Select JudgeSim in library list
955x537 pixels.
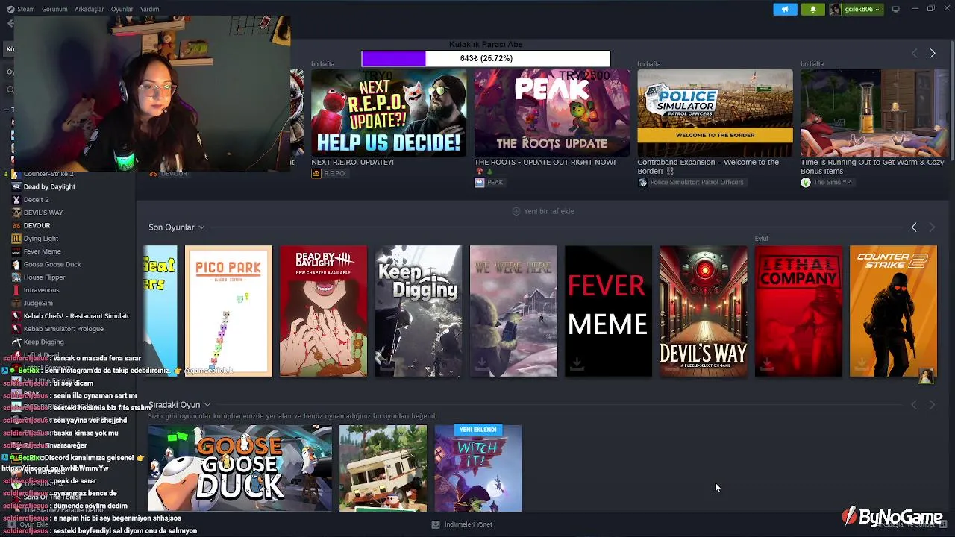[x=38, y=303]
